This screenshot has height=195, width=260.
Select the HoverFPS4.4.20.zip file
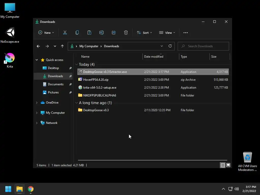pos(153,79)
